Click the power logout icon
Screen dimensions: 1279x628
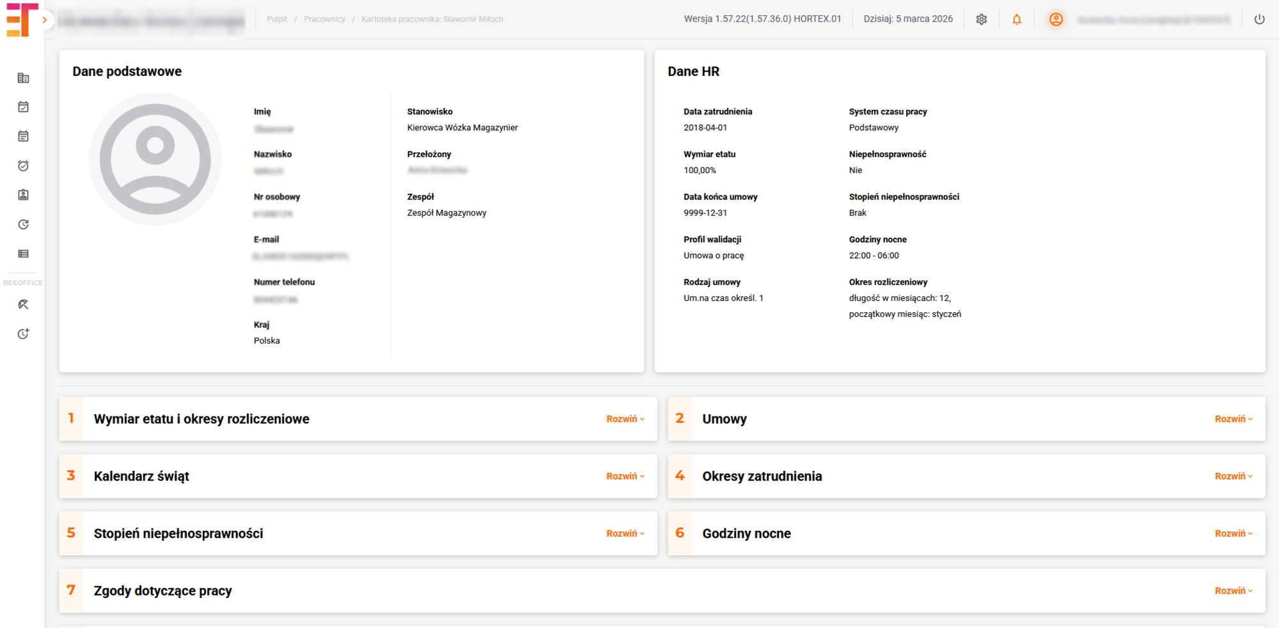pos(1259,19)
